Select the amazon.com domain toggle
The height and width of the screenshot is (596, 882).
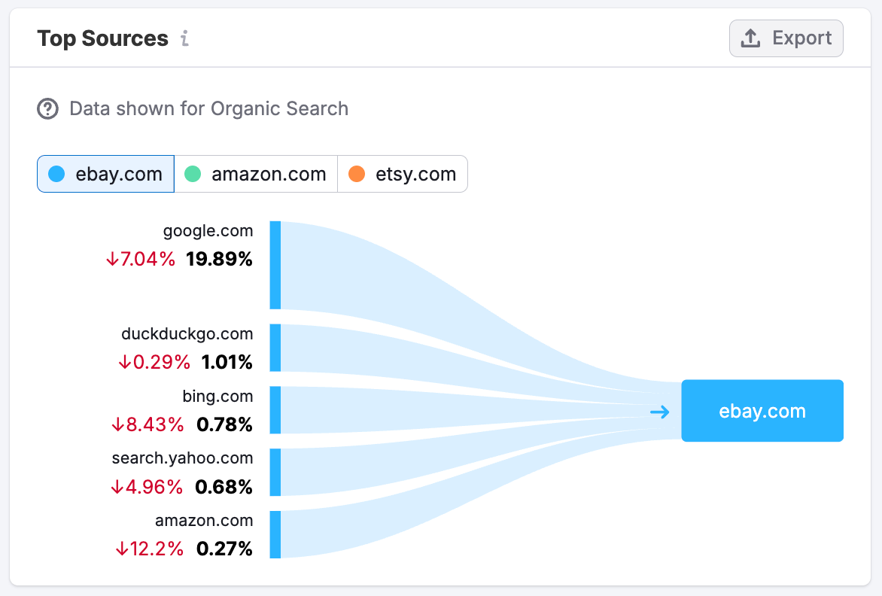(256, 173)
